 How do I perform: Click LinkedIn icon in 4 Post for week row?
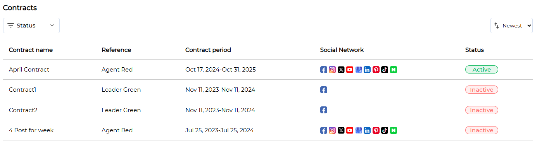367,130
